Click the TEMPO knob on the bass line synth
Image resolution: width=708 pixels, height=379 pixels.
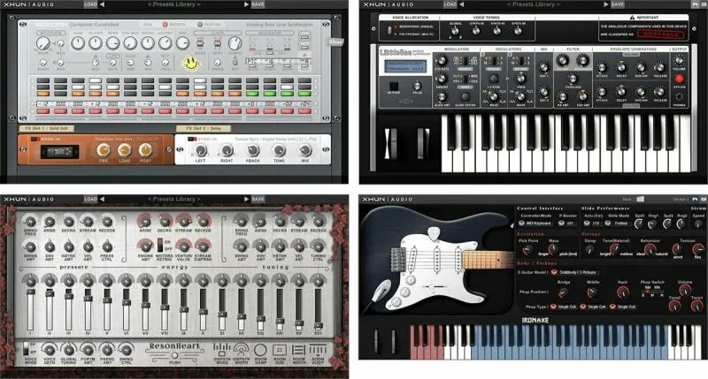235,43
